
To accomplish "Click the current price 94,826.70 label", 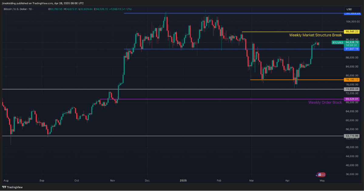I will pyautogui.click(x=352, y=42).
